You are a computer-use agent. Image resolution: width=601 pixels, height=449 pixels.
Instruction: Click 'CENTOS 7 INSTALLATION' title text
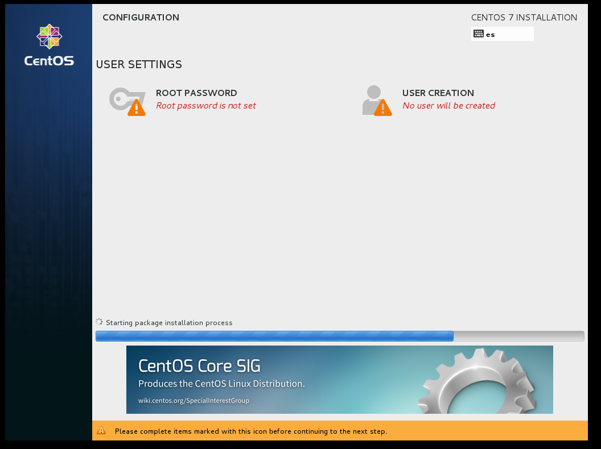524,18
